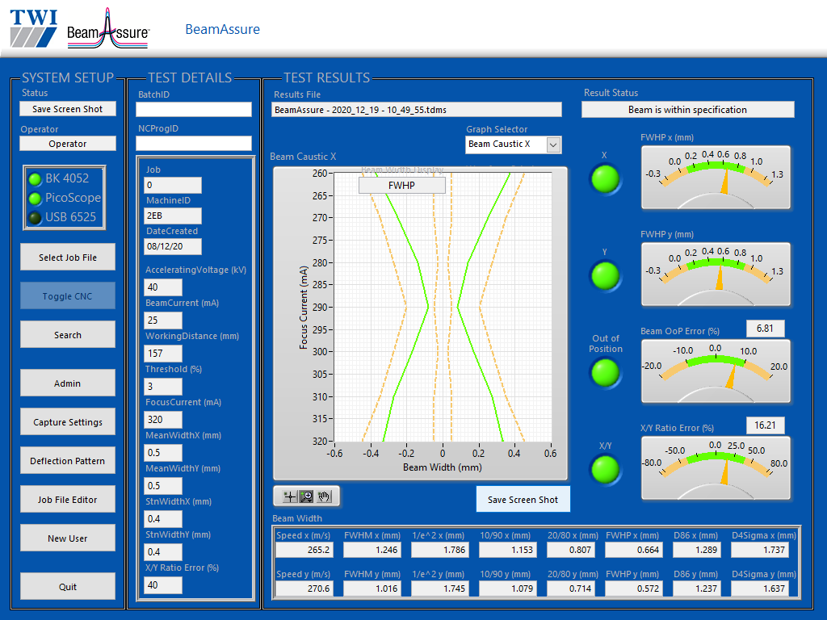This screenshot has height=620, width=827.
Task: Click the FWHM y value 1.016
Action: (x=372, y=589)
